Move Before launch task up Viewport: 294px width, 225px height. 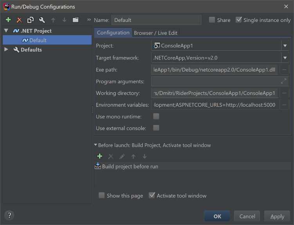[133, 156]
